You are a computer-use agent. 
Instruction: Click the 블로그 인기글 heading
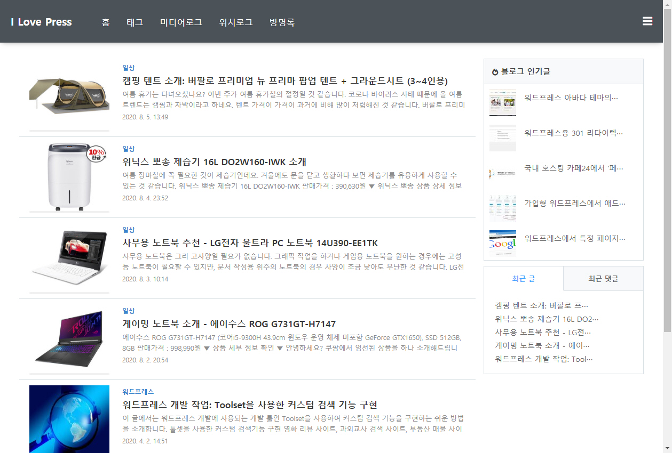coord(526,71)
